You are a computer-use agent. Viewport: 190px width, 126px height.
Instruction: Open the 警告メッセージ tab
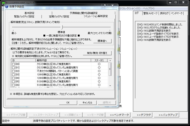tap(150, 13)
